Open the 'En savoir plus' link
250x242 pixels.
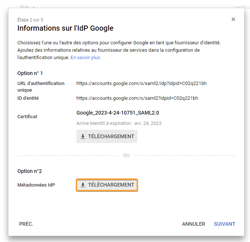pos(85,57)
